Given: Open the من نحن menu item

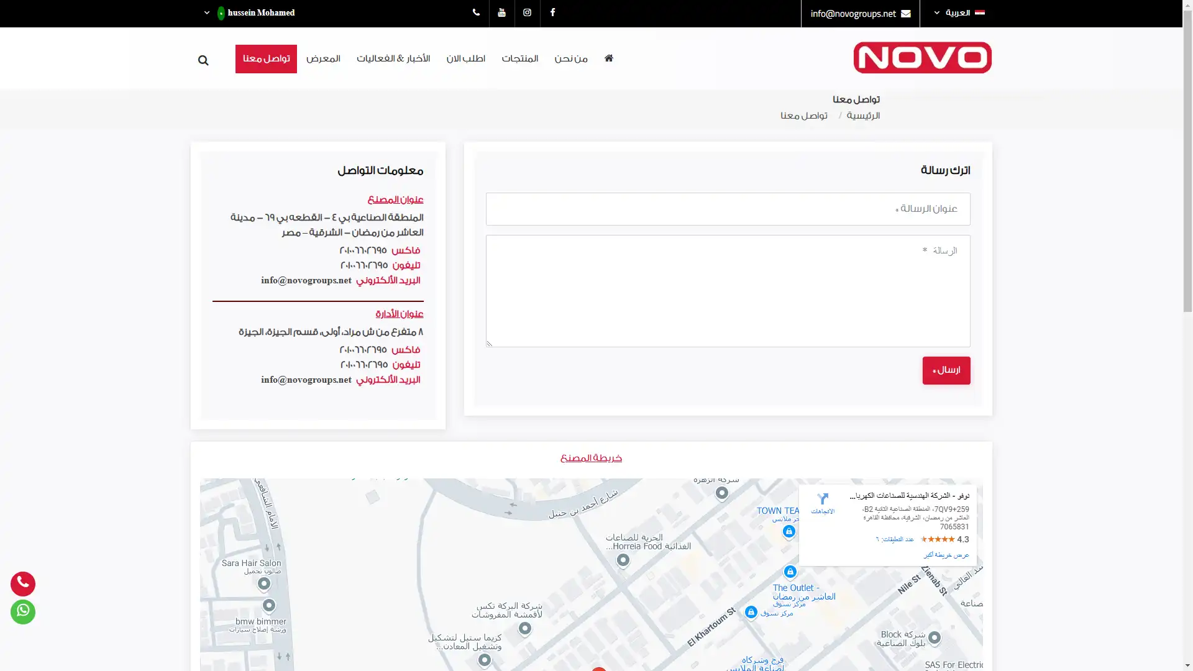Looking at the screenshot, I should coord(571,59).
